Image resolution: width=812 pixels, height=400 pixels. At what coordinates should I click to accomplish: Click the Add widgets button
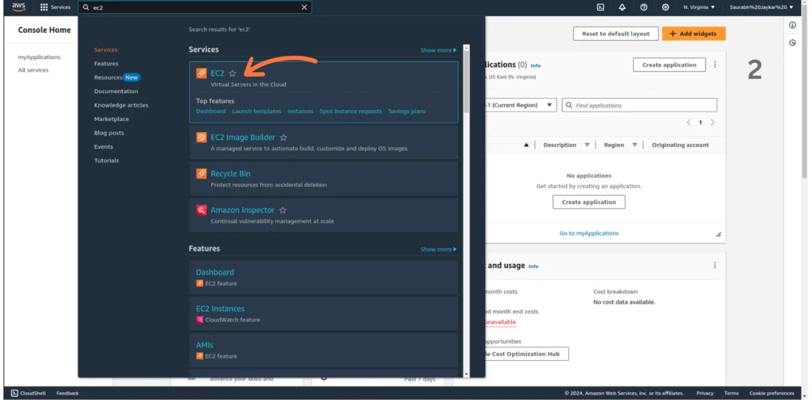(693, 33)
